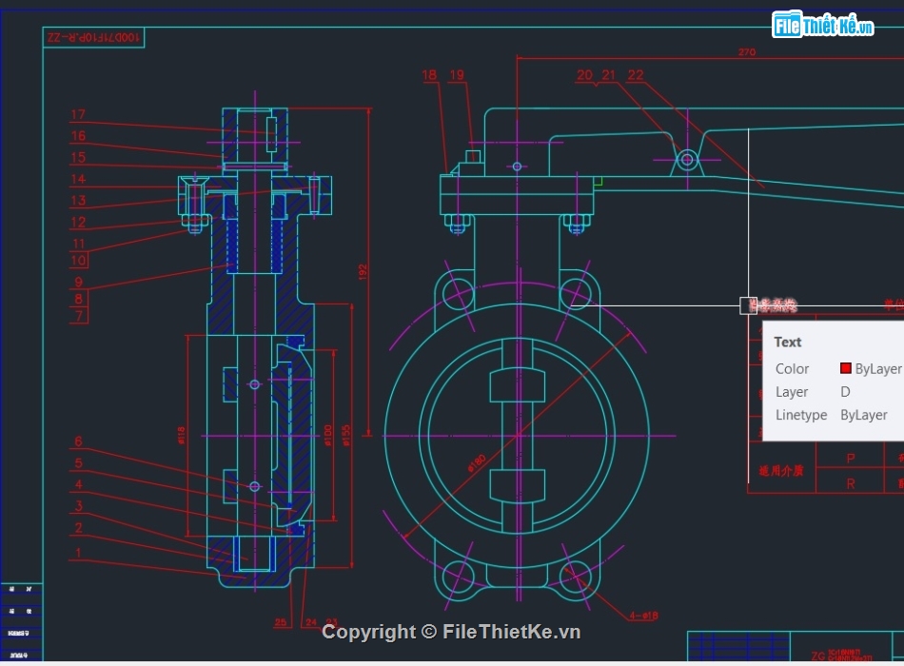Select part callout number 22 at top
This screenshot has width=904, height=666.
[636, 75]
